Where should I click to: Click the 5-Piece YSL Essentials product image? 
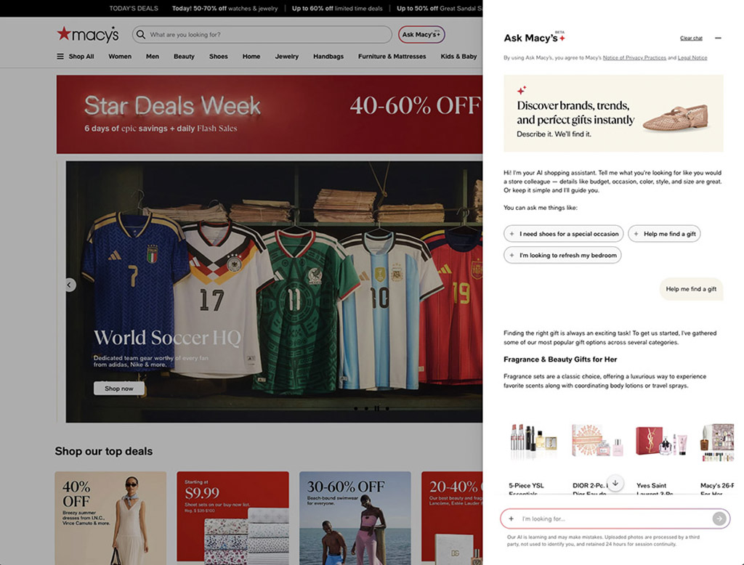coord(533,442)
